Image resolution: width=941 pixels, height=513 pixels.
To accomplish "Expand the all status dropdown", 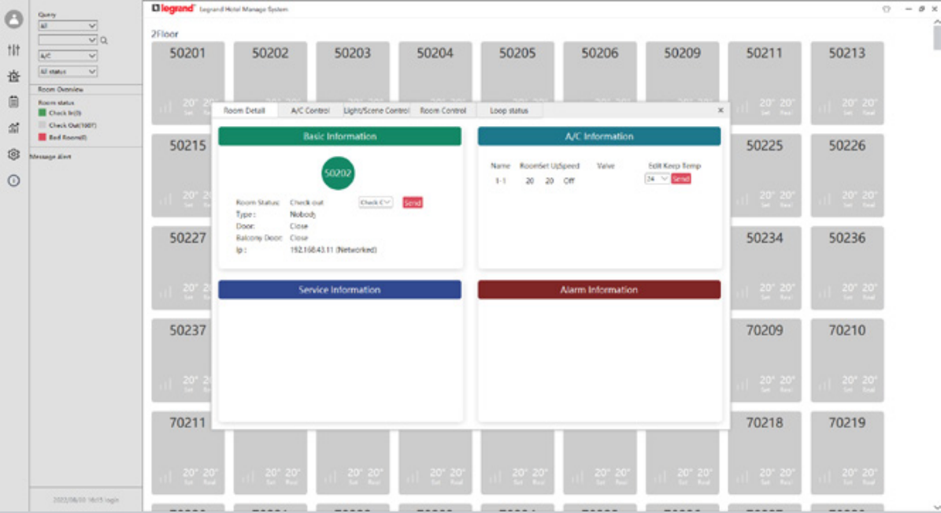I will [67, 72].
